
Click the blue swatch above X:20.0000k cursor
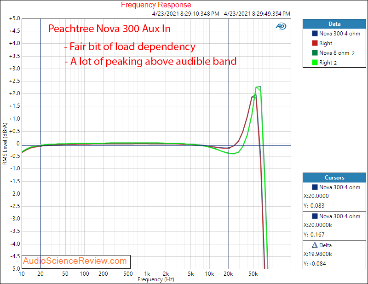(x=315, y=216)
